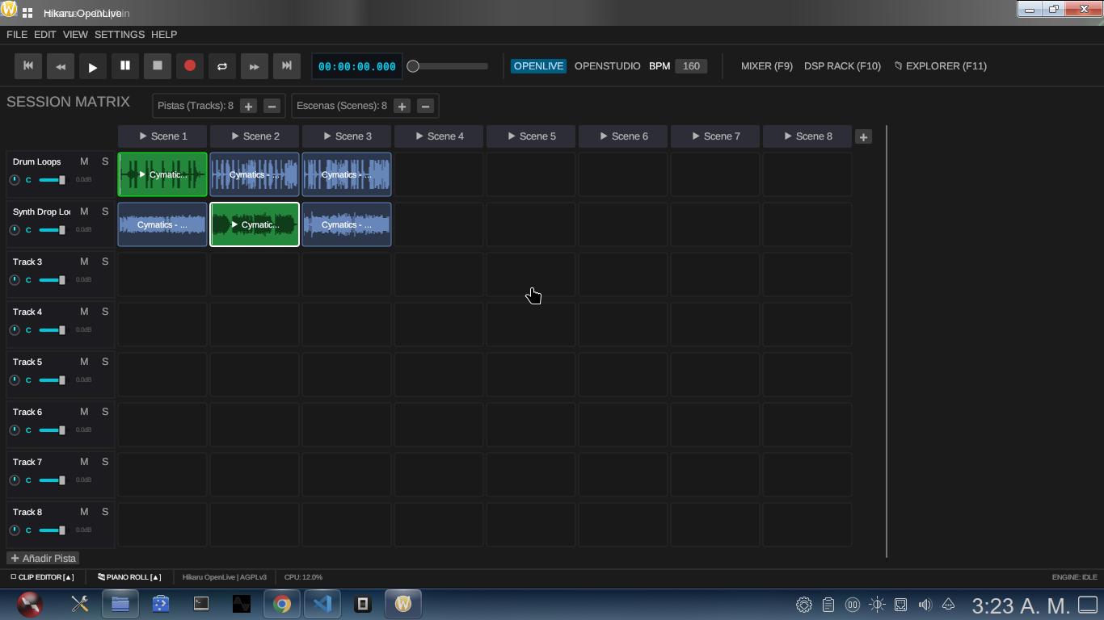Click the Drum Loops pan knob
This screenshot has width=1104, height=620.
click(15, 179)
